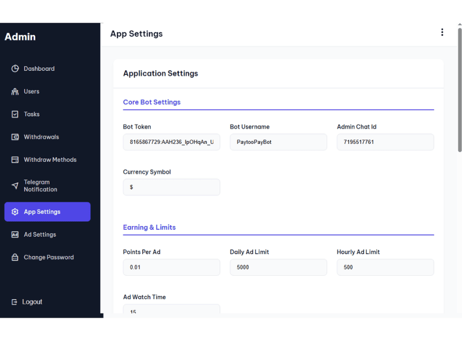Click the Change Password lock icon
Viewport: 462px width, 342px height.
(x=15, y=257)
